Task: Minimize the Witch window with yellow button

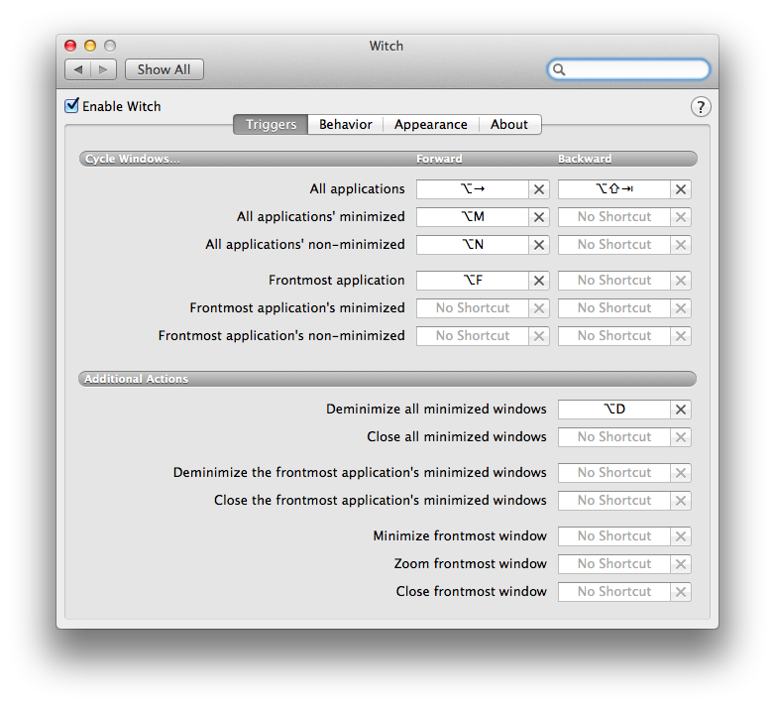Action: coord(90,46)
